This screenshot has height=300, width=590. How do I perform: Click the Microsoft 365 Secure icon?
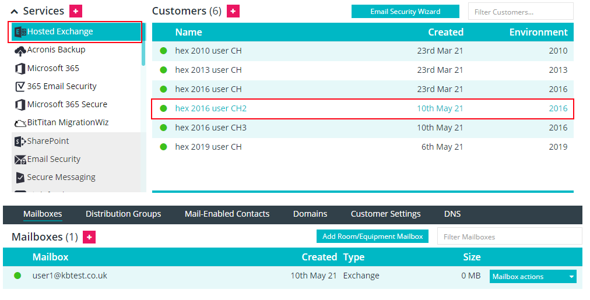pyautogui.click(x=20, y=104)
